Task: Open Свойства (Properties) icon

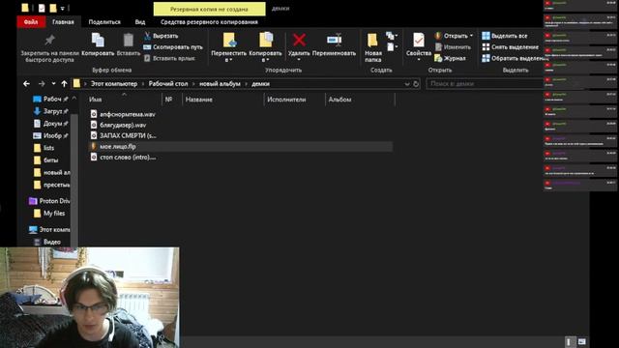Action: pos(419,40)
